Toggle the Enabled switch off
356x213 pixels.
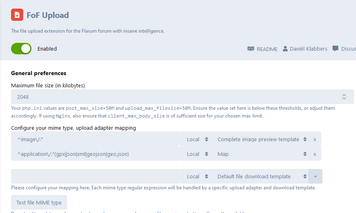21,49
